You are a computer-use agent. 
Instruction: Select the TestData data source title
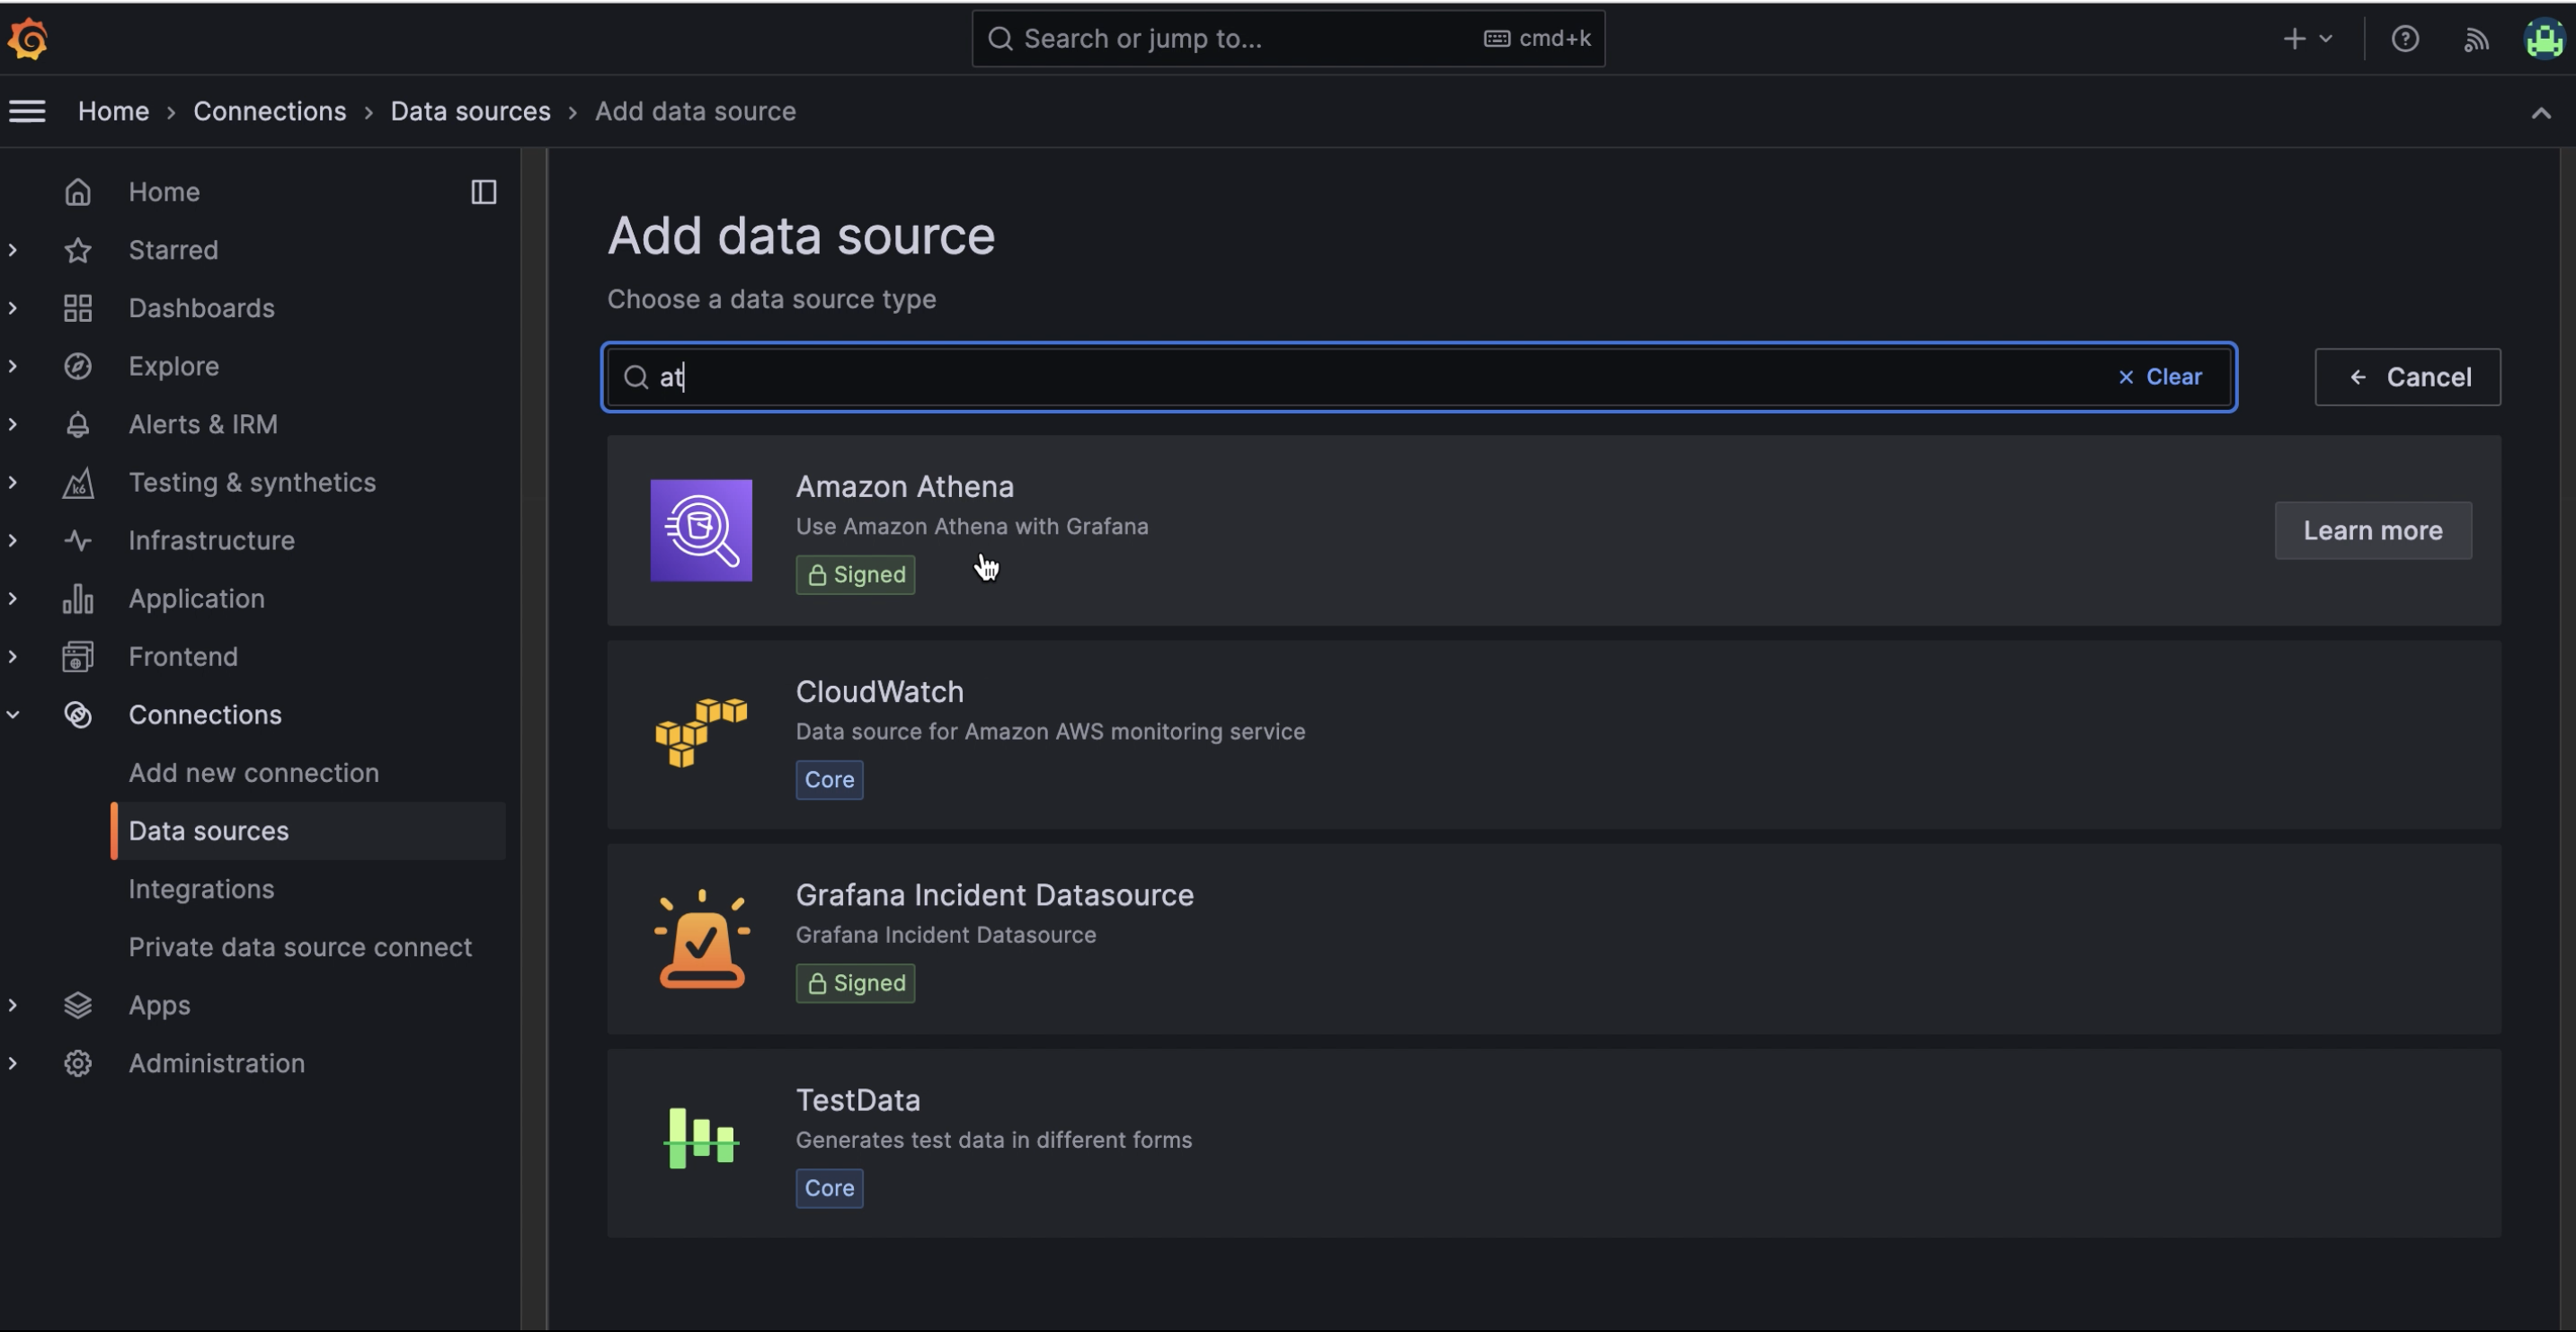[x=857, y=1100]
